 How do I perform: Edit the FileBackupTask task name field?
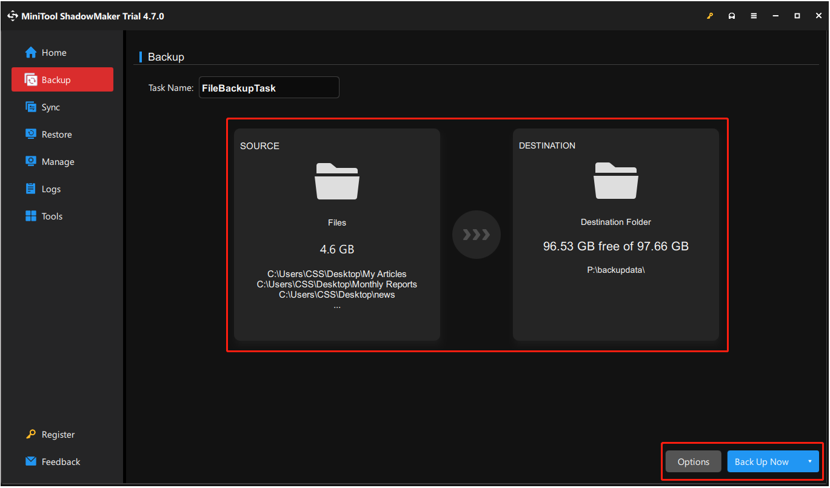(x=269, y=87)
